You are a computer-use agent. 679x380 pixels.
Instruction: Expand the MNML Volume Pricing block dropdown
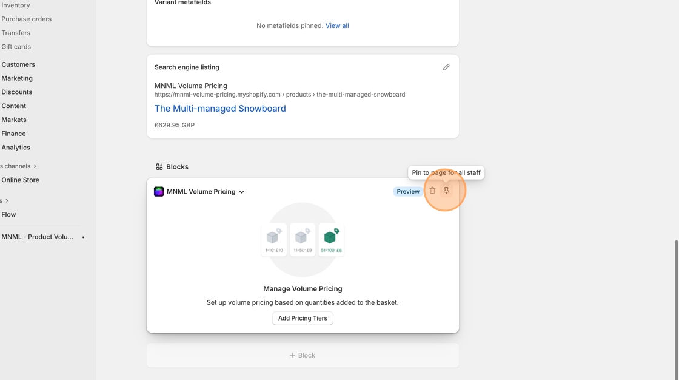click(241, 192)
